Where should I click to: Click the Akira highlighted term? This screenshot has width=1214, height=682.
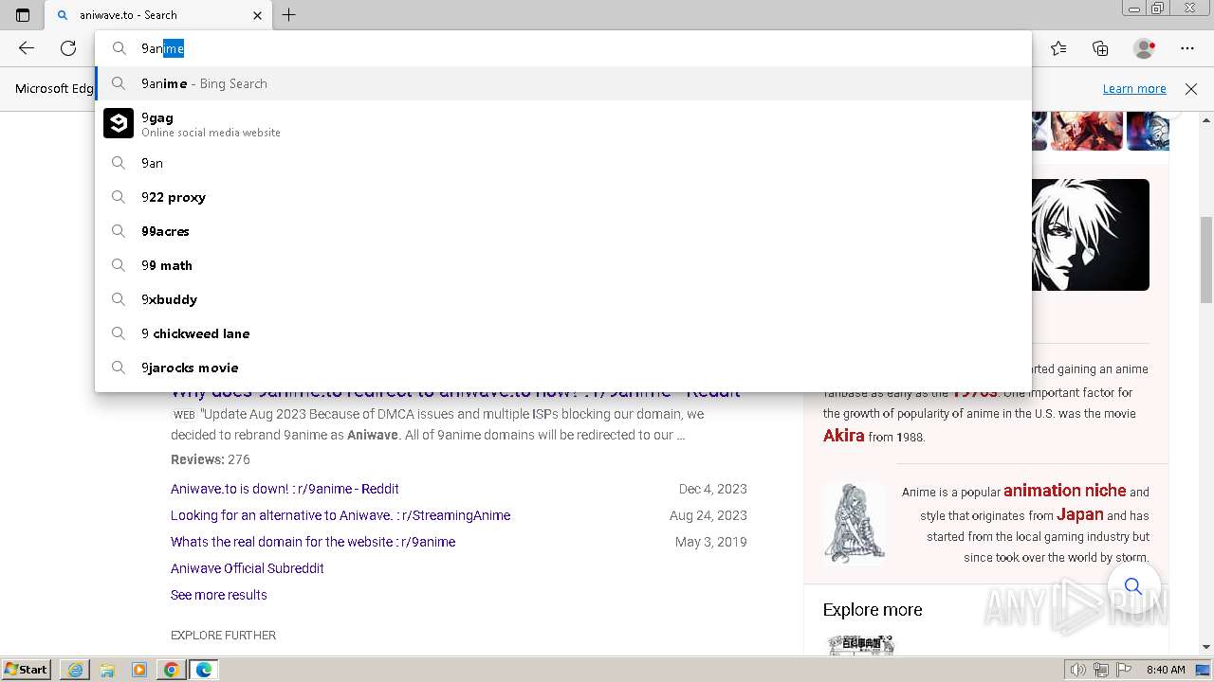tap(843, 436)
